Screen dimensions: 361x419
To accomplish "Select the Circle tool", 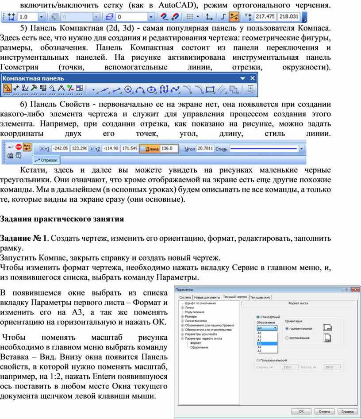I will 129,90.
